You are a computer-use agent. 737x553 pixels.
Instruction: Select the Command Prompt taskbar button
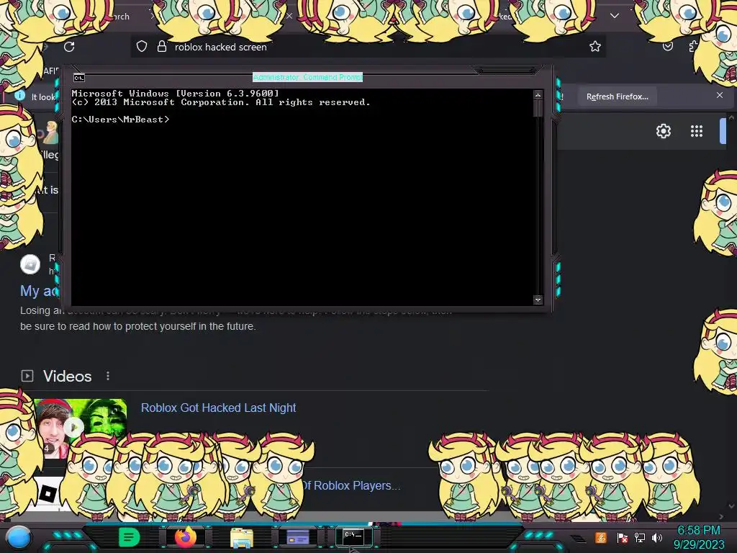pos(353,536)
